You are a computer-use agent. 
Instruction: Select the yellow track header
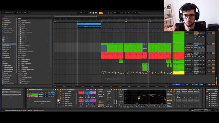click(179, 72)
